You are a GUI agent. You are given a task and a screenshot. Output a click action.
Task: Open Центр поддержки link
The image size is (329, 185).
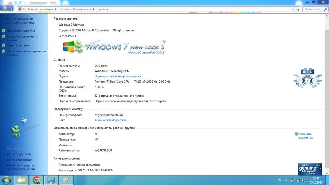point(19,154)
